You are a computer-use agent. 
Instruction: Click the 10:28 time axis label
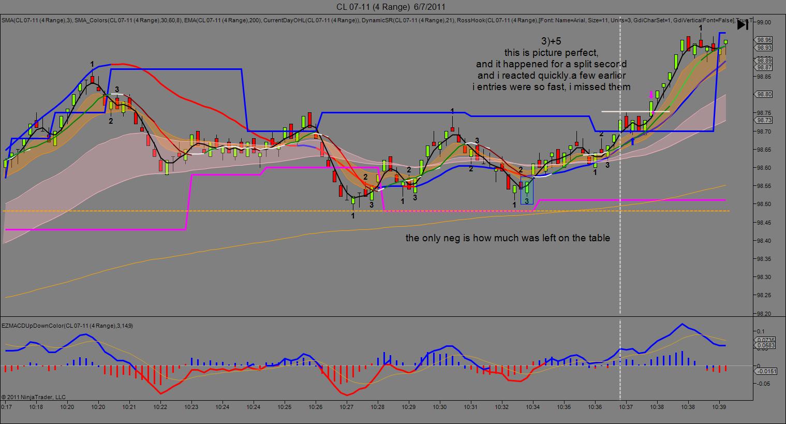coord(378,407)
